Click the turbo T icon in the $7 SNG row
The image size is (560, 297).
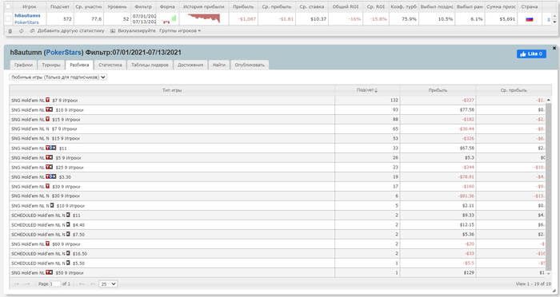pyautogui.click(x=47, y=100)
